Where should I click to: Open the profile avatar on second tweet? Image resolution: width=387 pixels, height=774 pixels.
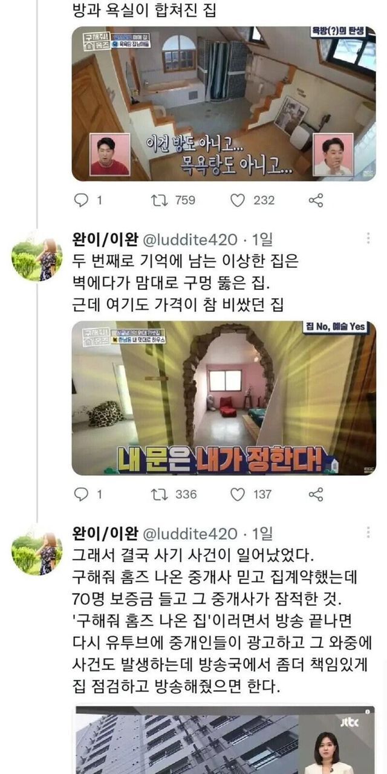pos(37,259)
